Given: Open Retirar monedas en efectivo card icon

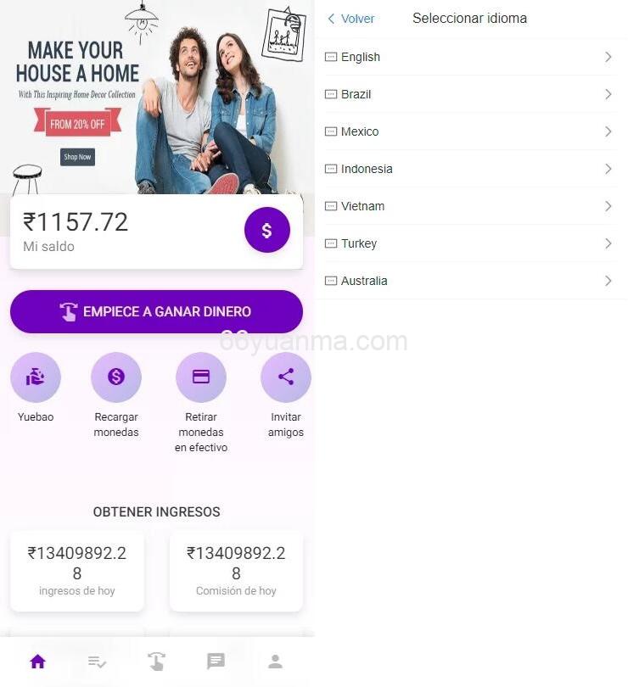Looking at the screenshot, I should (201, 377).
